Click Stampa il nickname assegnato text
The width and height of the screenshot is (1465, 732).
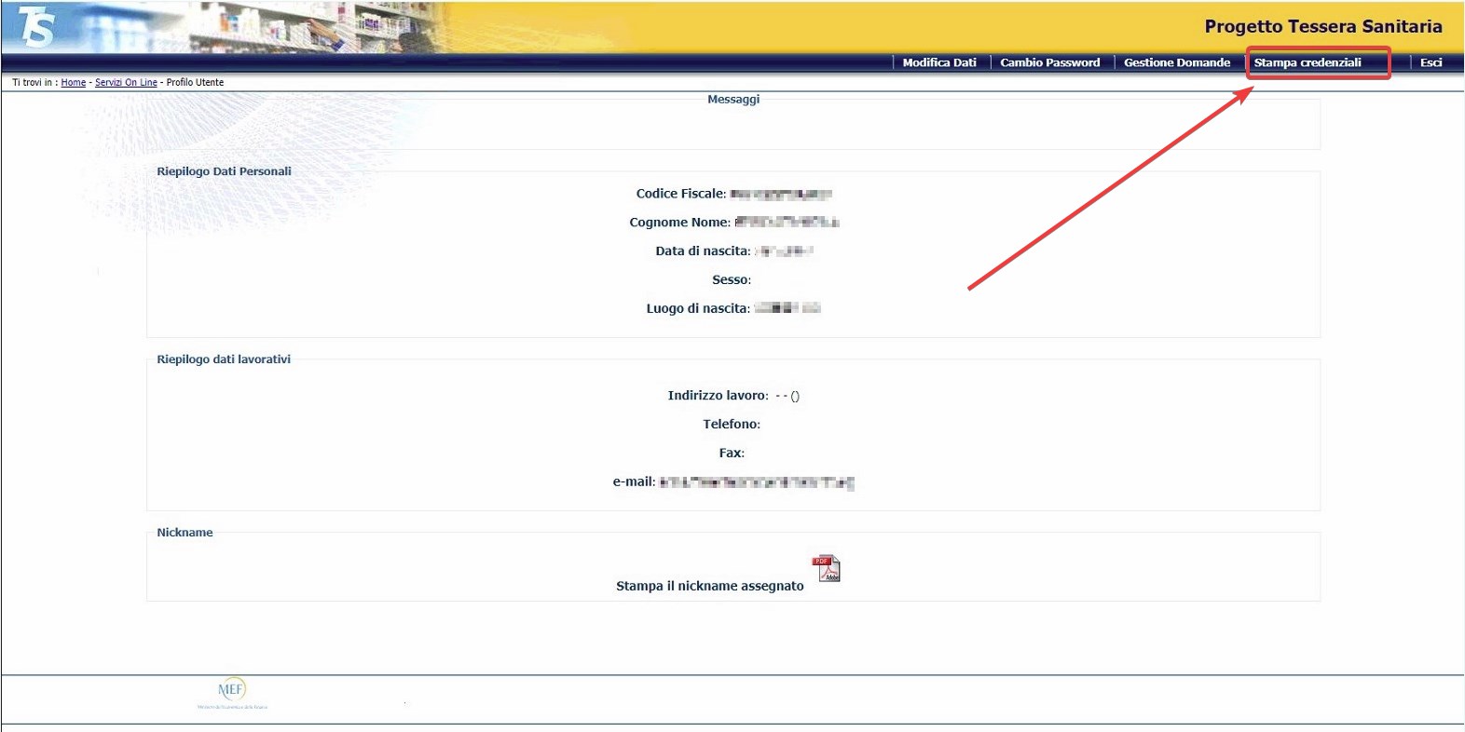pyautogui.click(x=709, y=586)
